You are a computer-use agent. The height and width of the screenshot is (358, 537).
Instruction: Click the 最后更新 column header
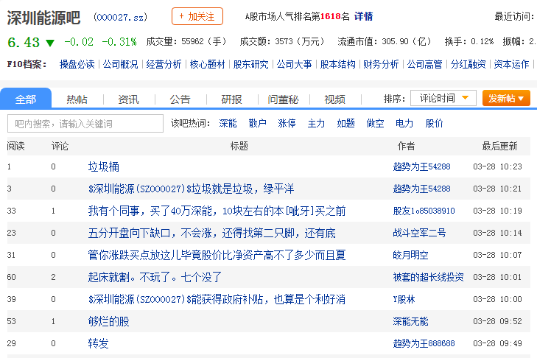click(499, 146)
